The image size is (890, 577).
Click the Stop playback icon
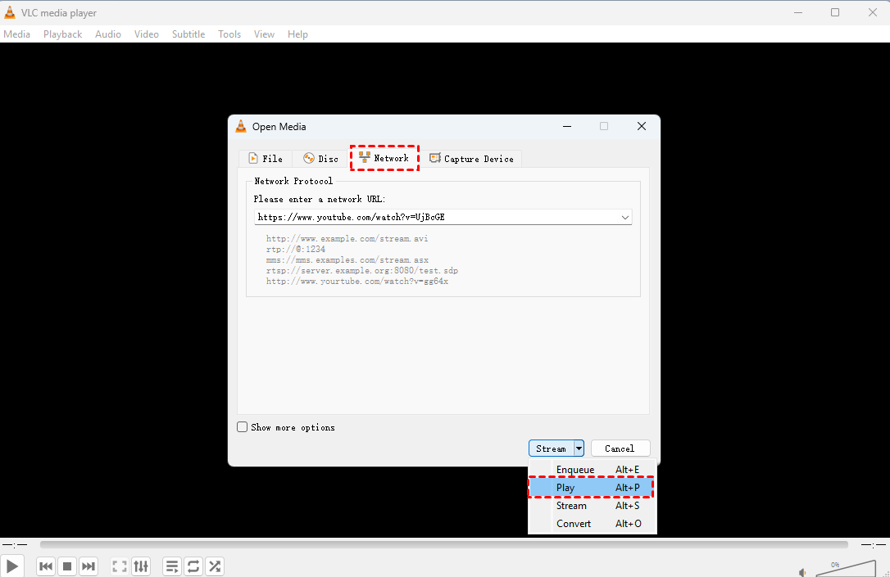pyautogui.click(x=68, y=566)
